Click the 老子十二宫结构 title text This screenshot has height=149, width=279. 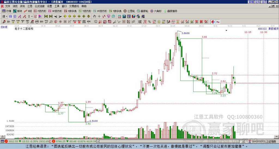coord(24,29)
